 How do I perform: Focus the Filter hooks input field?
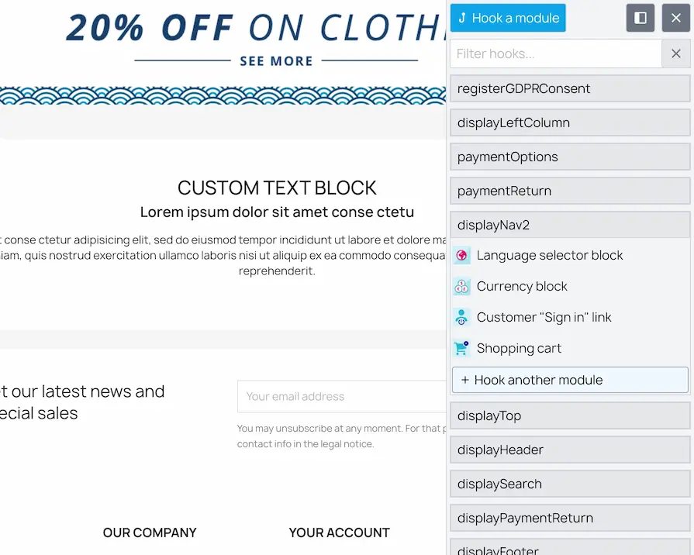pos(556,53)
